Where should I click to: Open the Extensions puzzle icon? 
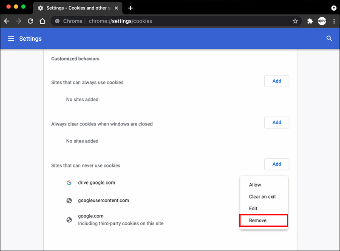click(x=310, y=21)
